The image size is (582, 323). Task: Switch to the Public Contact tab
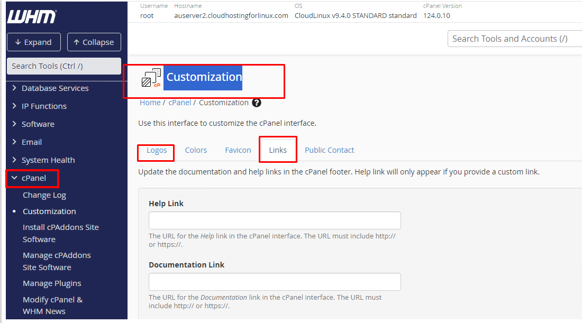329,150
